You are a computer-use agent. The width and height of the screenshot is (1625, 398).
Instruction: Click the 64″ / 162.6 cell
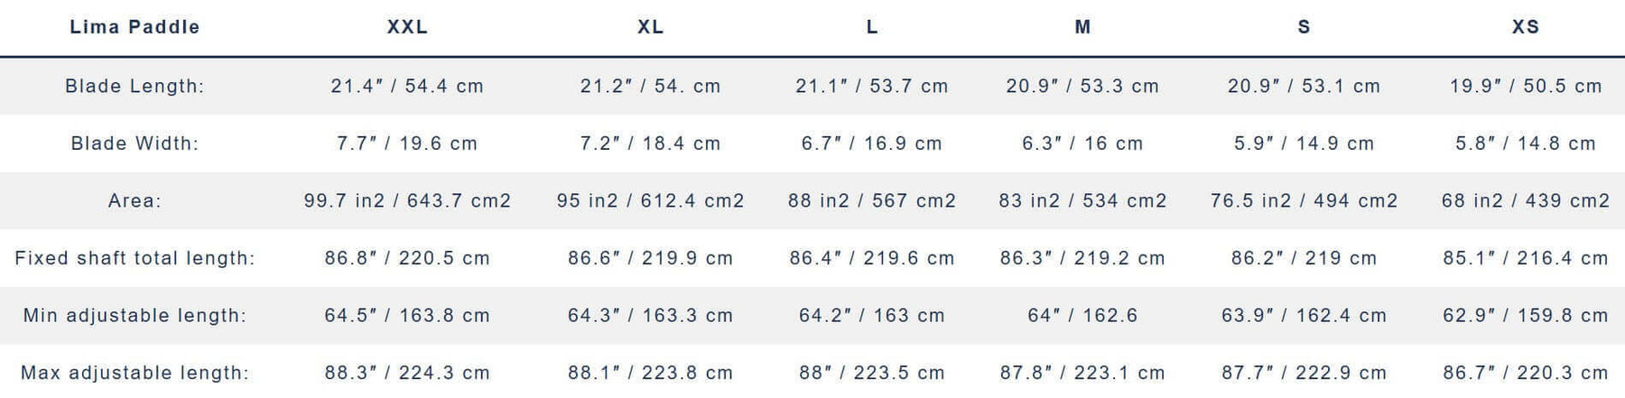(1082, 315)
